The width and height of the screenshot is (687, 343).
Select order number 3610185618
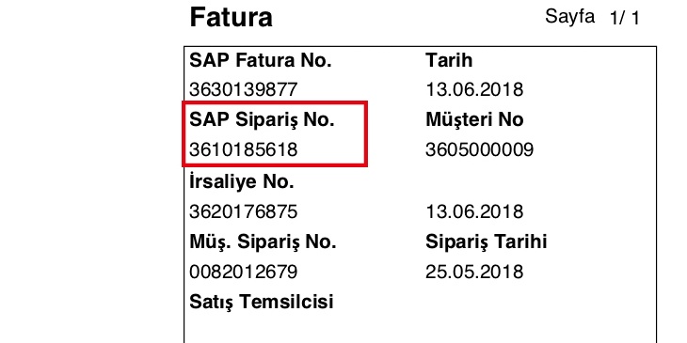point(243,150)
